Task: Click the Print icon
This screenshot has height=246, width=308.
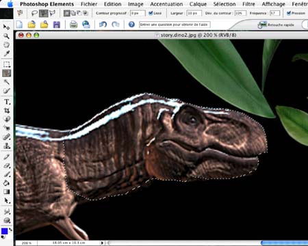Action: tap(73, 25)
